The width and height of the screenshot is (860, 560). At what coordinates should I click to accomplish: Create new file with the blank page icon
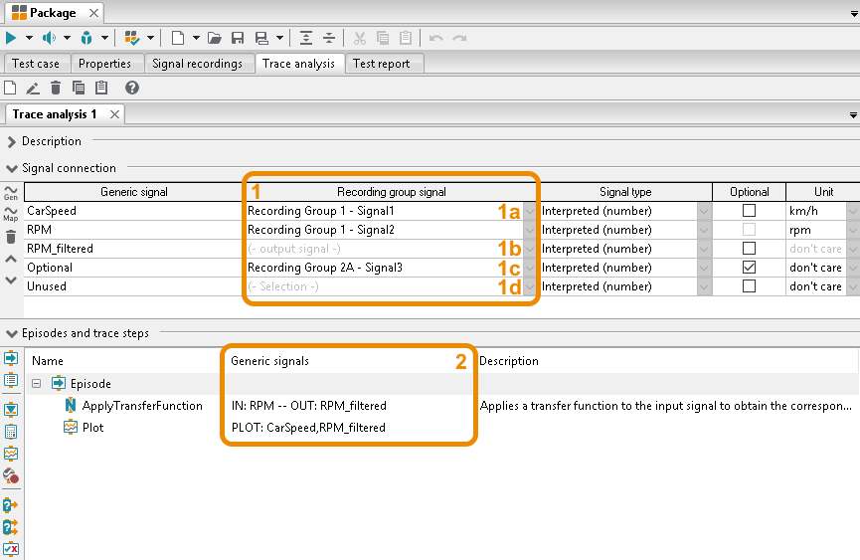[x=177, y=38]
